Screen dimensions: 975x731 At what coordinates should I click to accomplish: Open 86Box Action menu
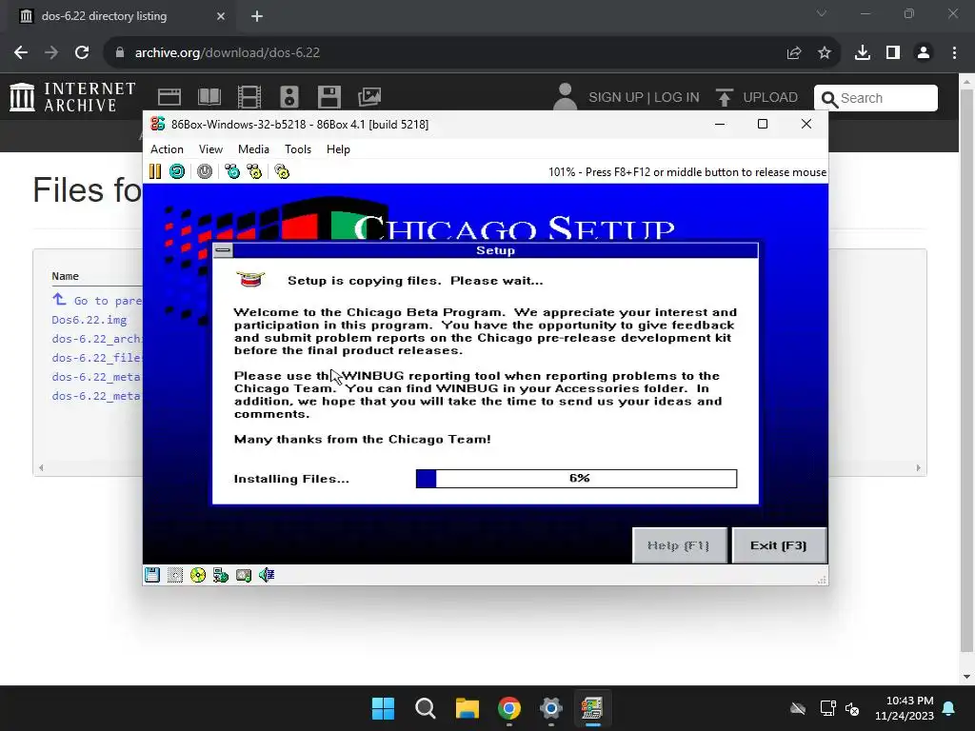167,149
